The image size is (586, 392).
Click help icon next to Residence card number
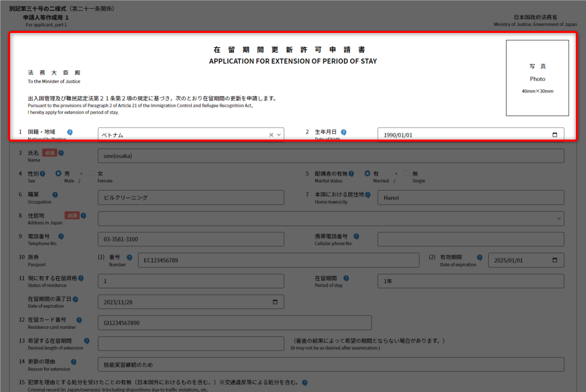coord(79,320)
